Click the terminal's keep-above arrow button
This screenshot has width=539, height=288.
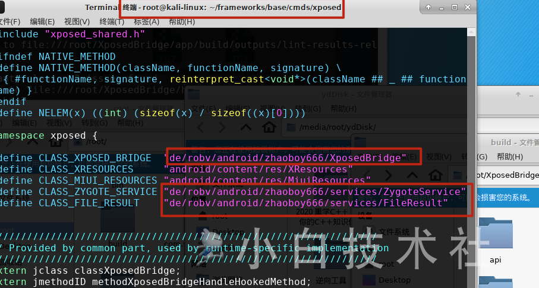428,7
